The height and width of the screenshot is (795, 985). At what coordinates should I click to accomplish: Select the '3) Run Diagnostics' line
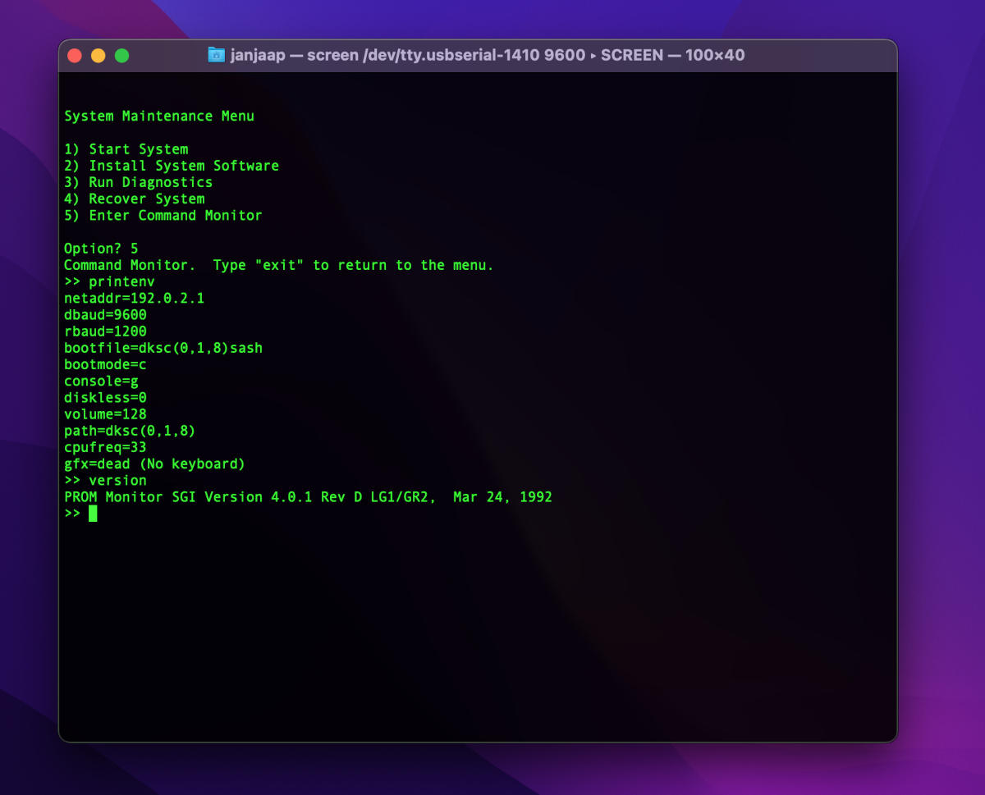pyautogui.click(x=139, y=182)
